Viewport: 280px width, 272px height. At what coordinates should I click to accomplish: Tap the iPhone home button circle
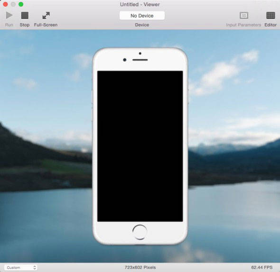(x=140, y=232)
